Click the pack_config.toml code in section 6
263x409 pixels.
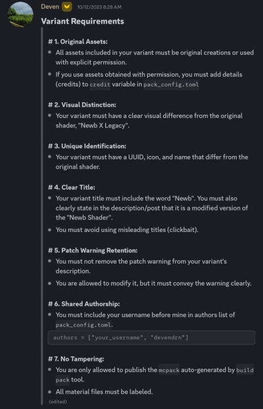pos(83,325)
